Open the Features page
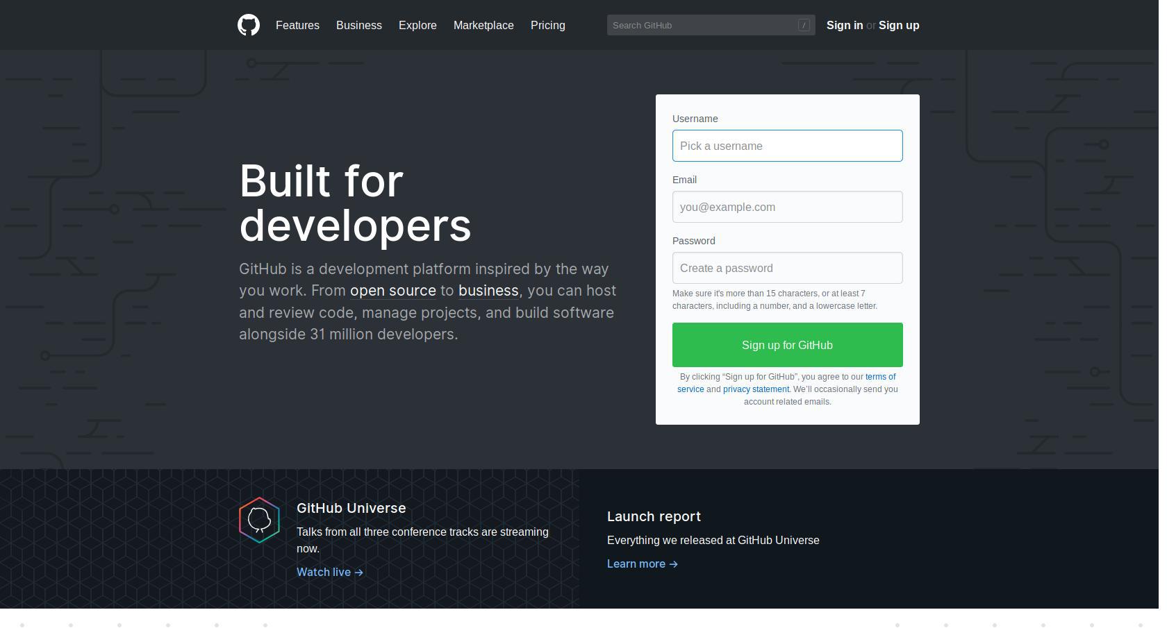 (297, 25)
